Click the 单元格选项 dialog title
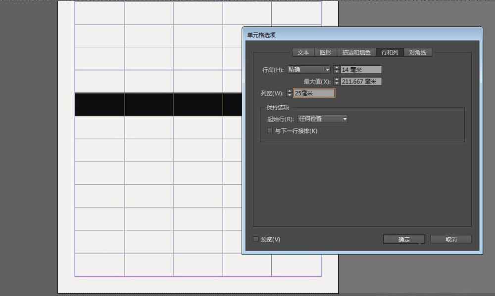 (x=261, y=35)
